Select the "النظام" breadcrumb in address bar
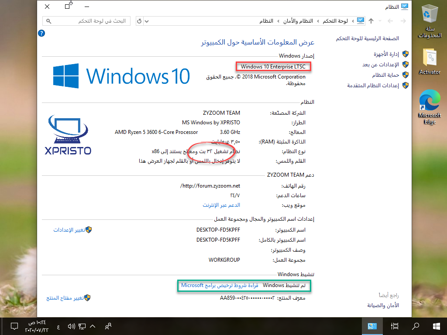Viewport: 447px width, 335px height. click(266, 21)
